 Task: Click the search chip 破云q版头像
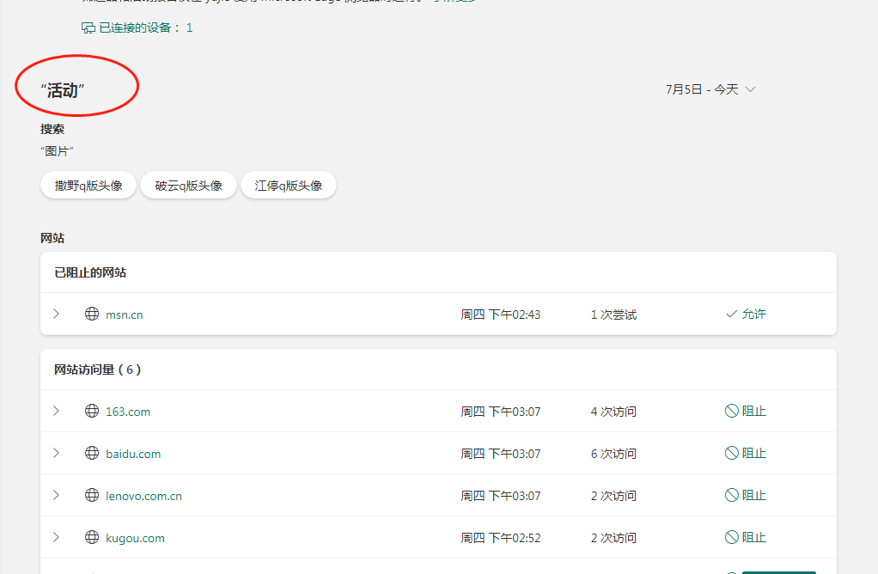coord(188,186)
